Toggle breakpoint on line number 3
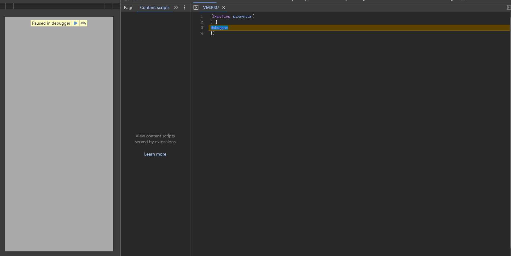 202,28
